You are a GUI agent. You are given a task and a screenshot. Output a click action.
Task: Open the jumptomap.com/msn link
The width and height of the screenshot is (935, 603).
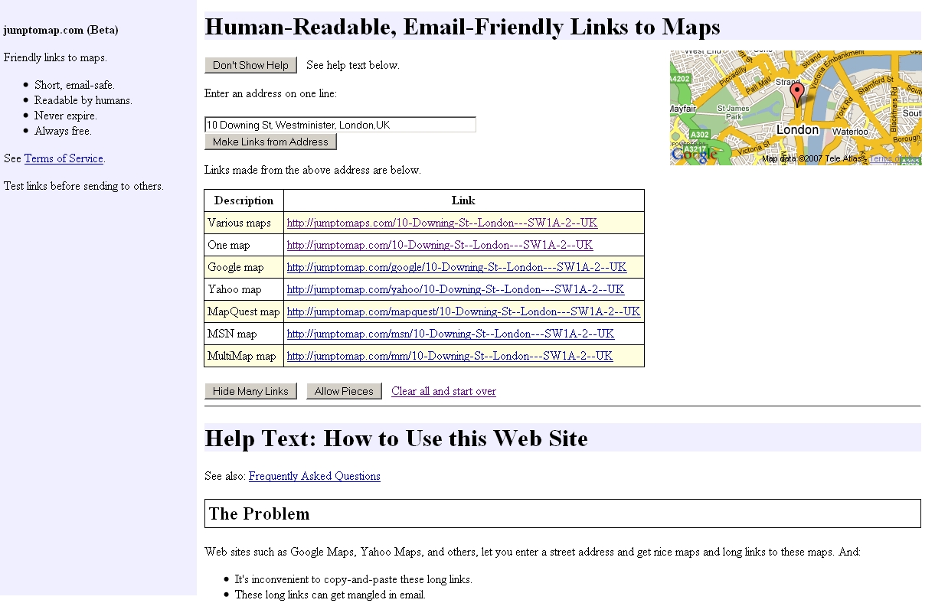coord(450,334)
